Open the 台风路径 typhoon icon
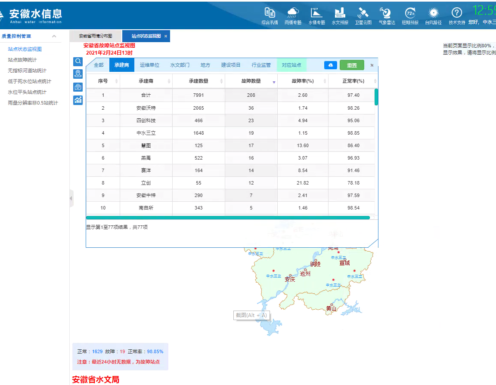Viewport: 496px width, 385px height. (433, 13)
